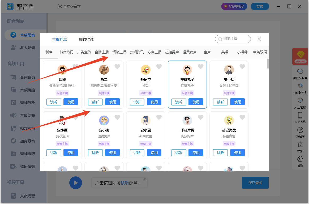Select the 广告宣传 category
This screenshot has width=309, height=204.
click(x=84, y=52)
